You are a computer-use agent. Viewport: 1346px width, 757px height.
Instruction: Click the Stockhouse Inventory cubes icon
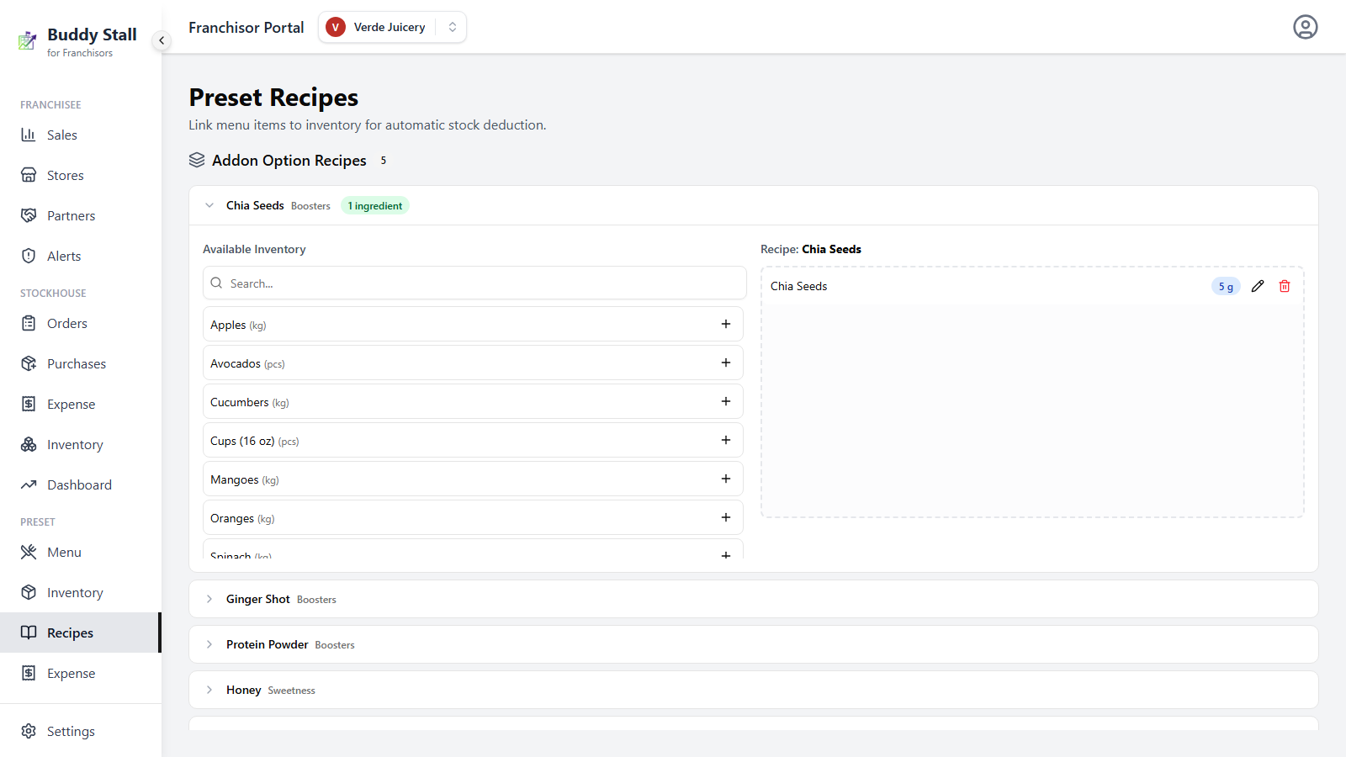pos(29,444)
